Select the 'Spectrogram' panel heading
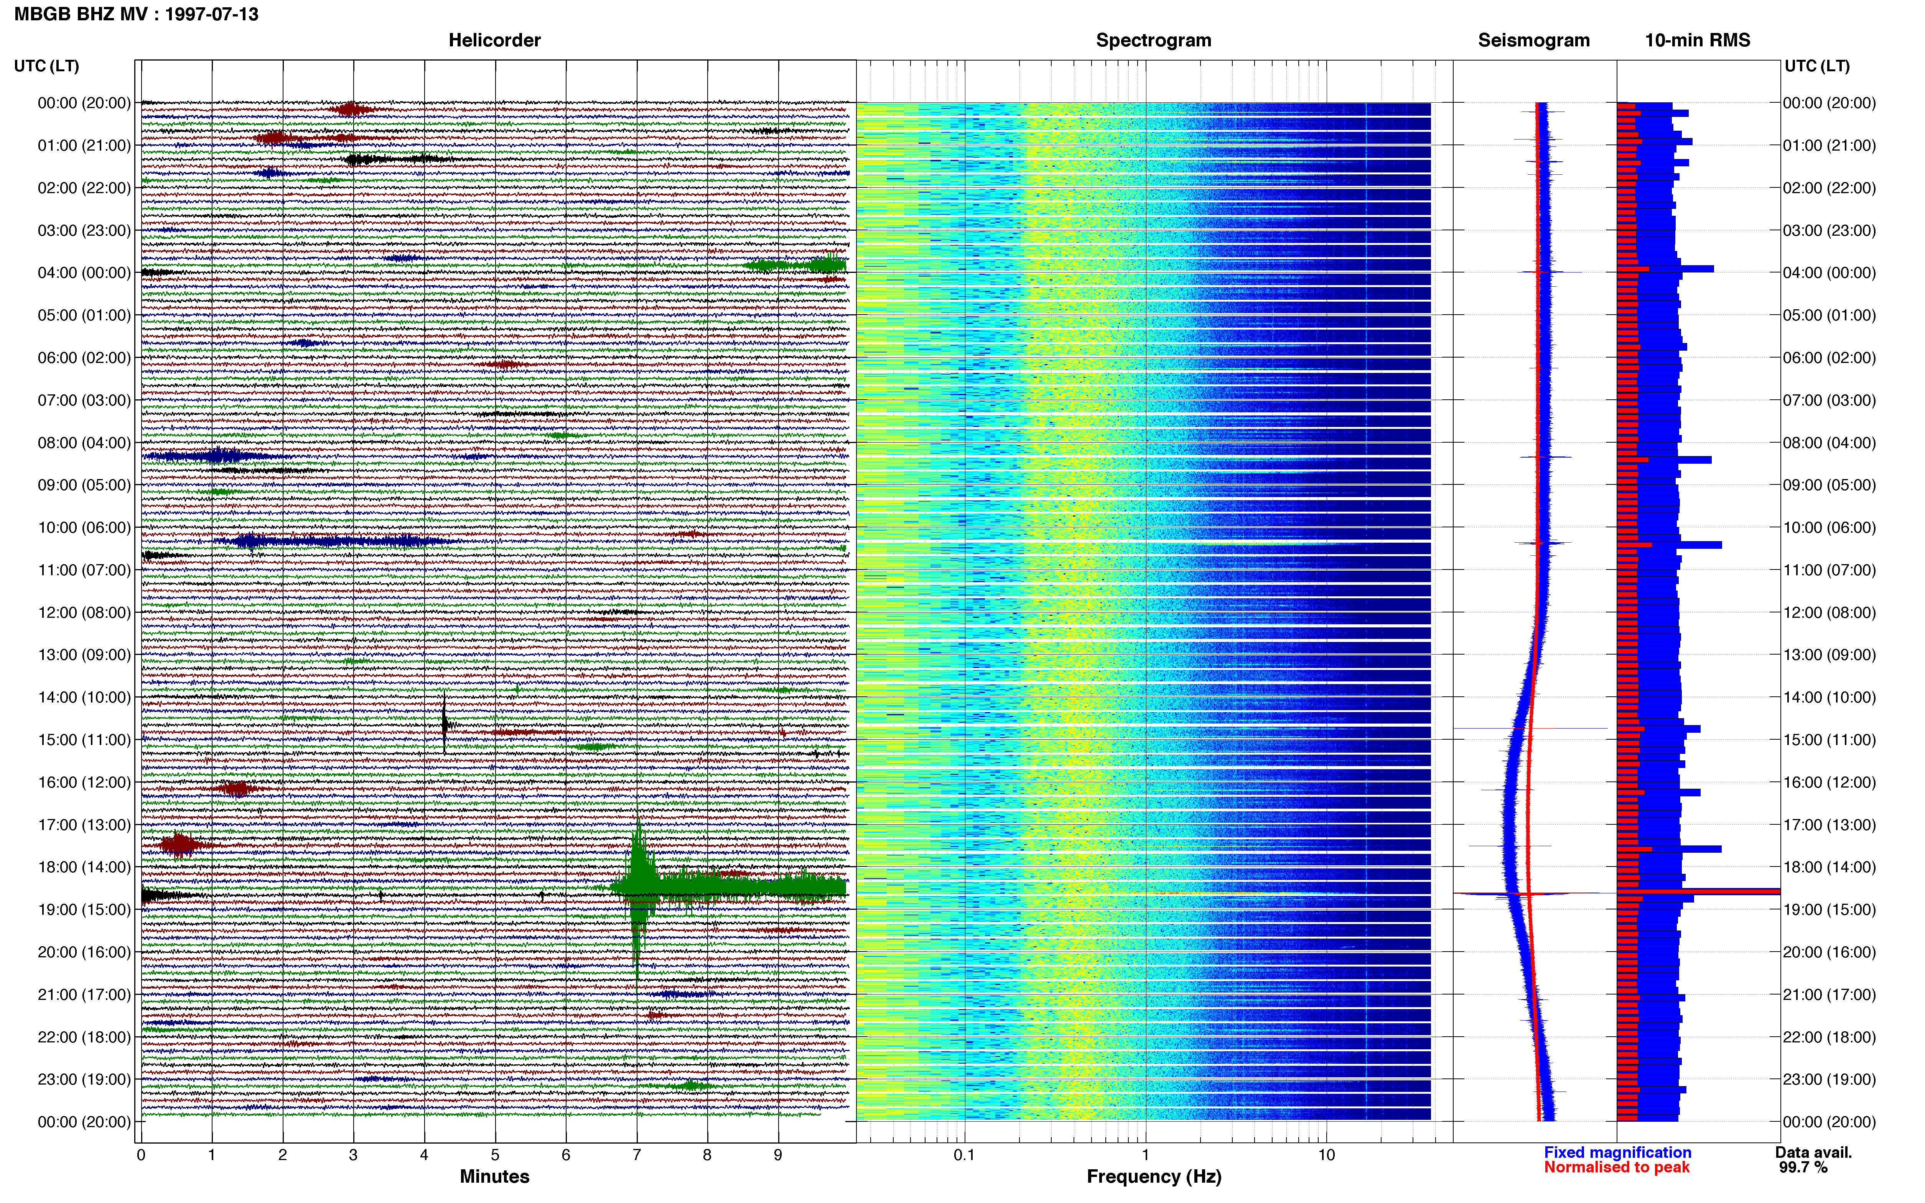The height and width of the screenshot is (1203, 1925). [x=1154, y=41]
